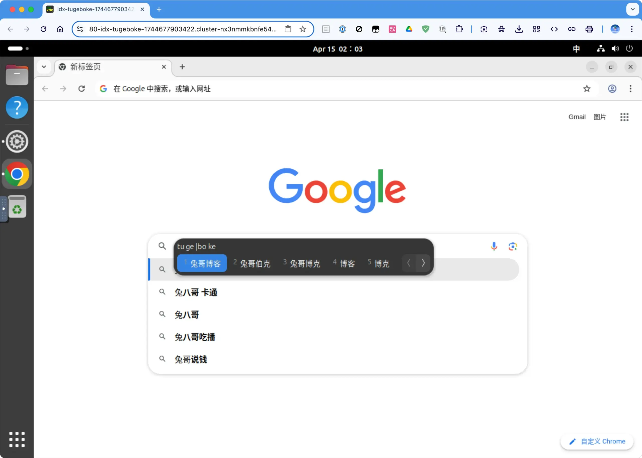Click the voice search microphone icon
Image resolution: width=642 pixels, height=458 pixels.
pyautogui.click(x=494, y=246)
